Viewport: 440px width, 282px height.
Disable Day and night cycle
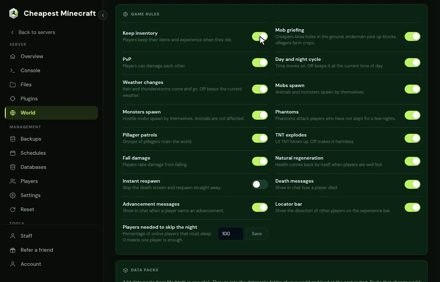[x=412, y=63]
